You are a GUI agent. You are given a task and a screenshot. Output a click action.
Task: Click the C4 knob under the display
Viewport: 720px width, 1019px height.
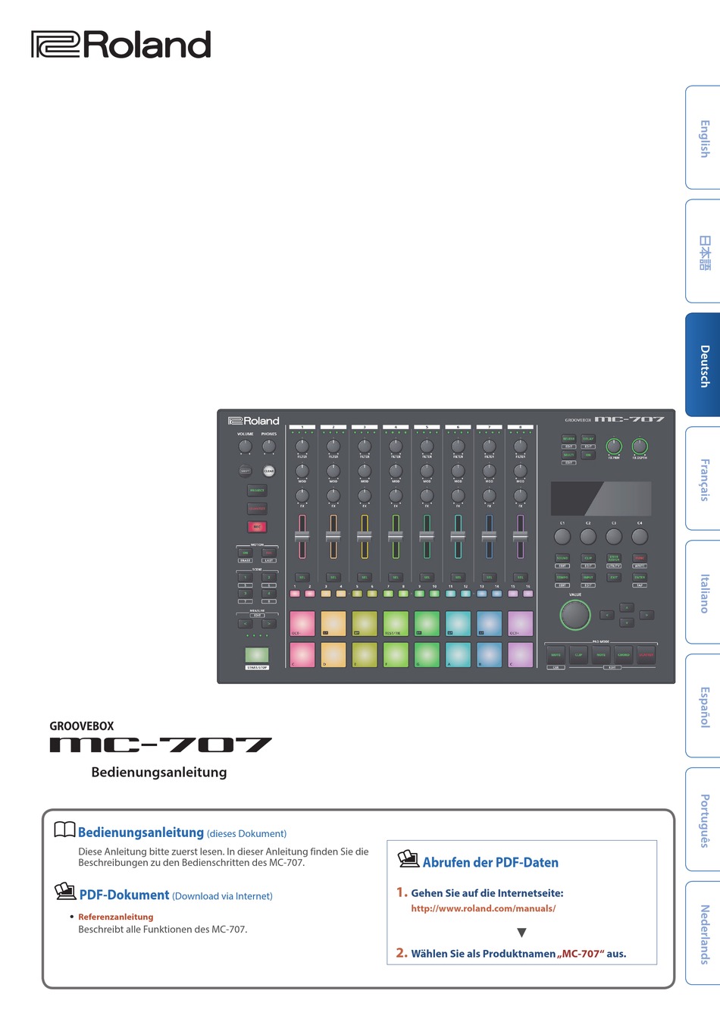pos(640,536)
